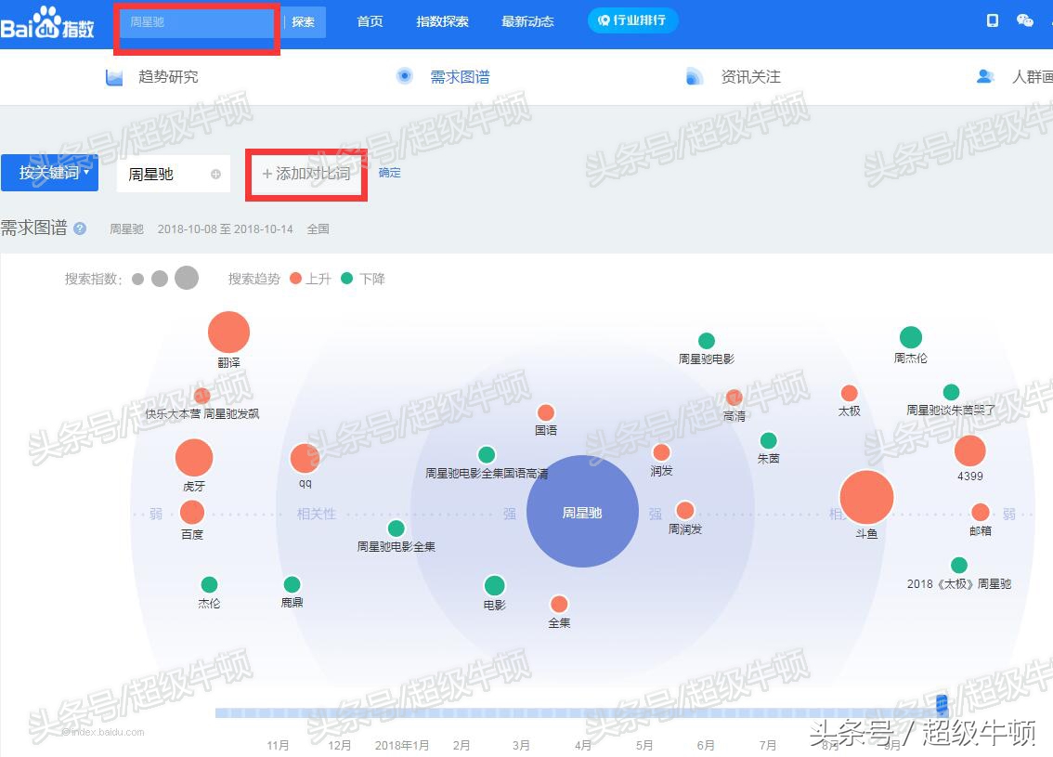Viewport: 1053px width, 757px height.
Task: Click the help question mark beside 需求图谱
Action: click(82, 228)
